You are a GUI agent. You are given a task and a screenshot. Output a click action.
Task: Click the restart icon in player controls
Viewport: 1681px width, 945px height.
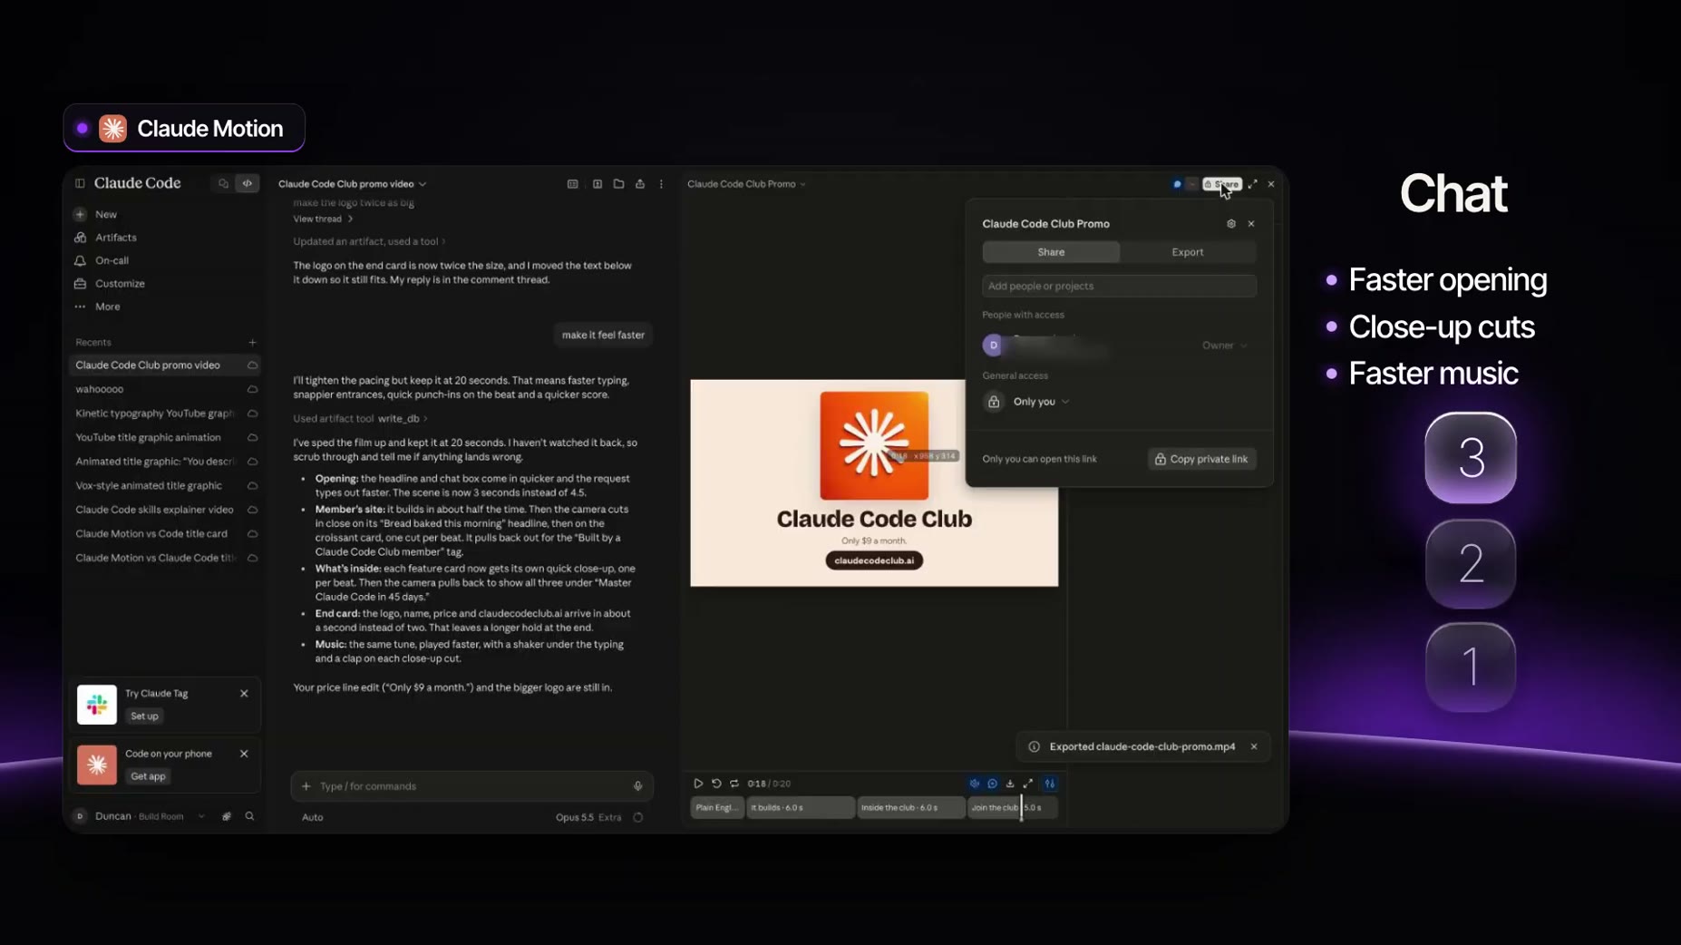point(716,784)
